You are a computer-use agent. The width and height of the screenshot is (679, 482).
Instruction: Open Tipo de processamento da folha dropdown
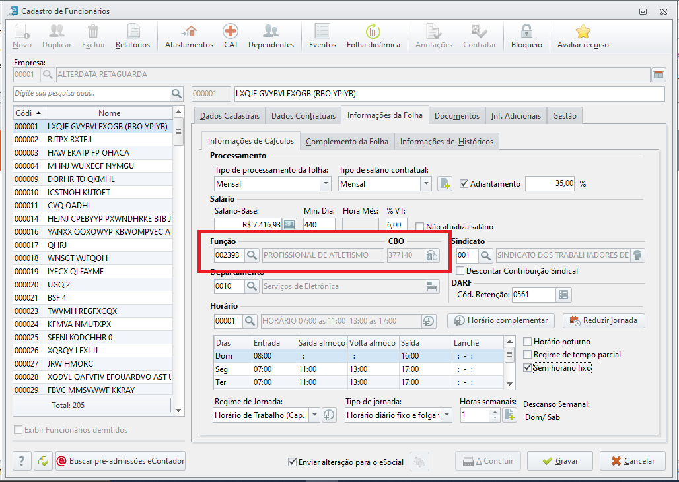coord(326,184)
